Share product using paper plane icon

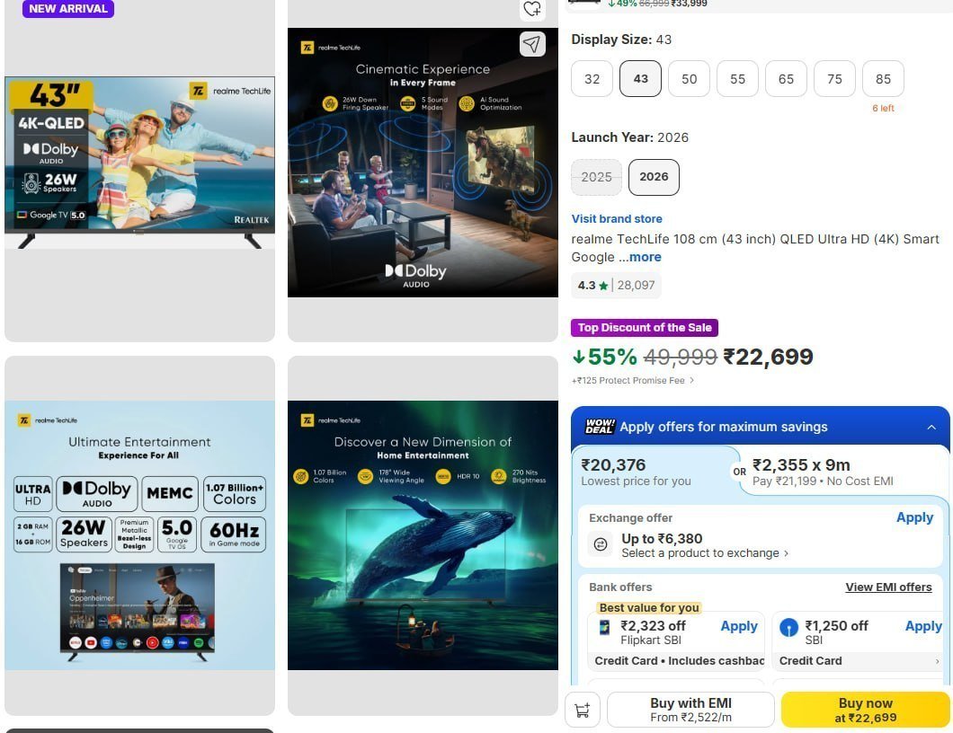point(532,44)
